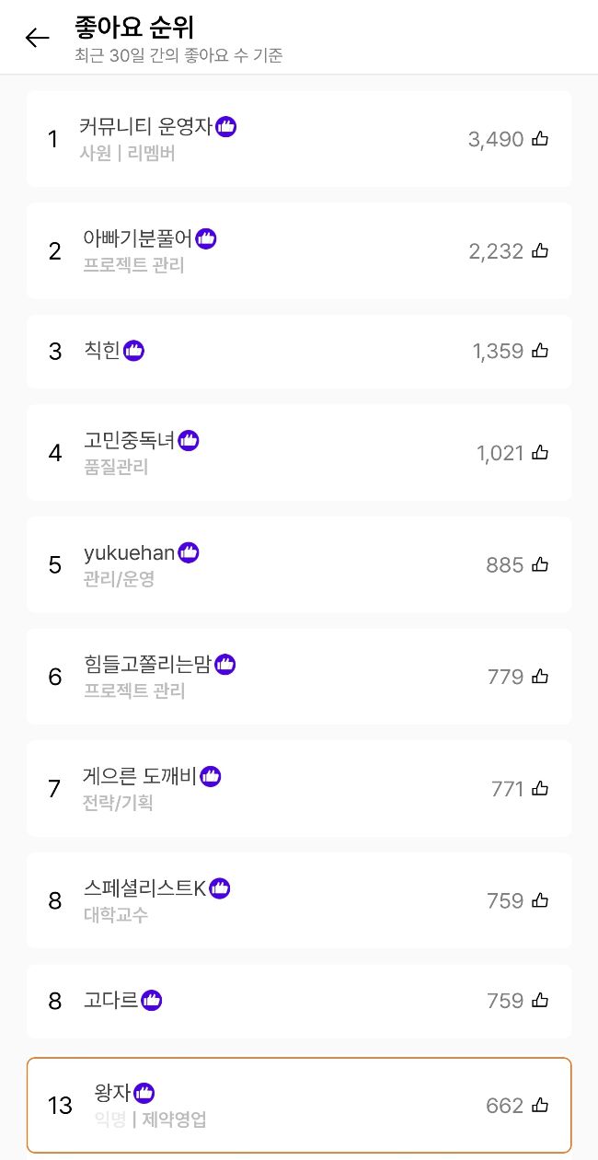Image resolution: width=598 pixels, height=1160 pixels.
Task: Select the badge icon next to 칙힌
Action: pos(133,348)
